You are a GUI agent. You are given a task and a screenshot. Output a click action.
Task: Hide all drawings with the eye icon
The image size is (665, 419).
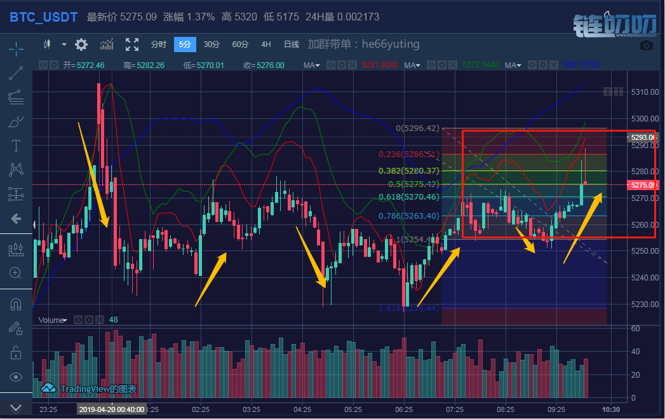point(16,377)
